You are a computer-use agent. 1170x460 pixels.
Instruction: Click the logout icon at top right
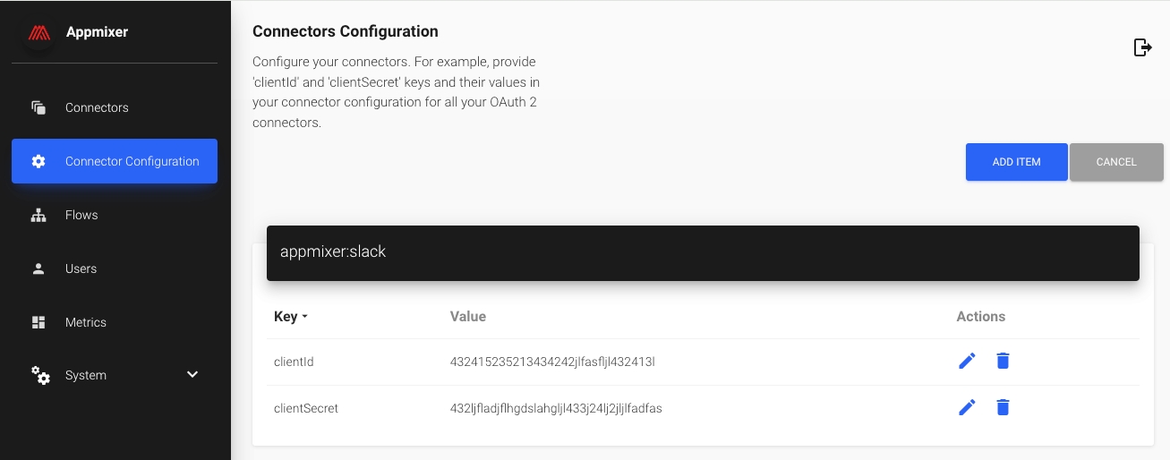click(1142, 47)
